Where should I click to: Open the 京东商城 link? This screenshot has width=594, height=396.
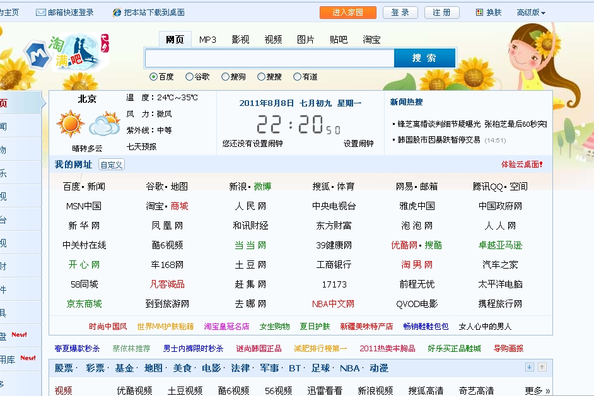pos(84,304)
